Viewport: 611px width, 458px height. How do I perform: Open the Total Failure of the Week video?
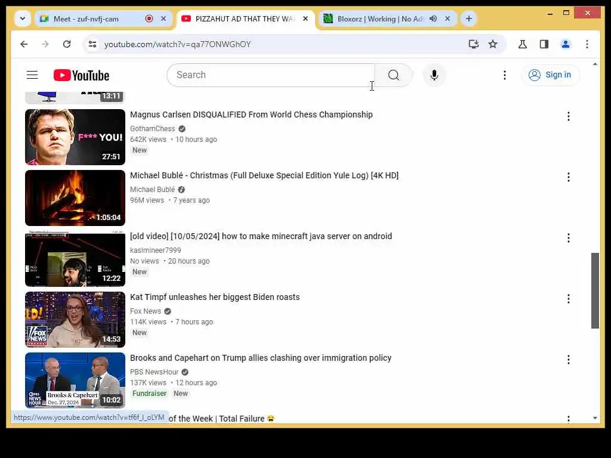coord(221,418)
